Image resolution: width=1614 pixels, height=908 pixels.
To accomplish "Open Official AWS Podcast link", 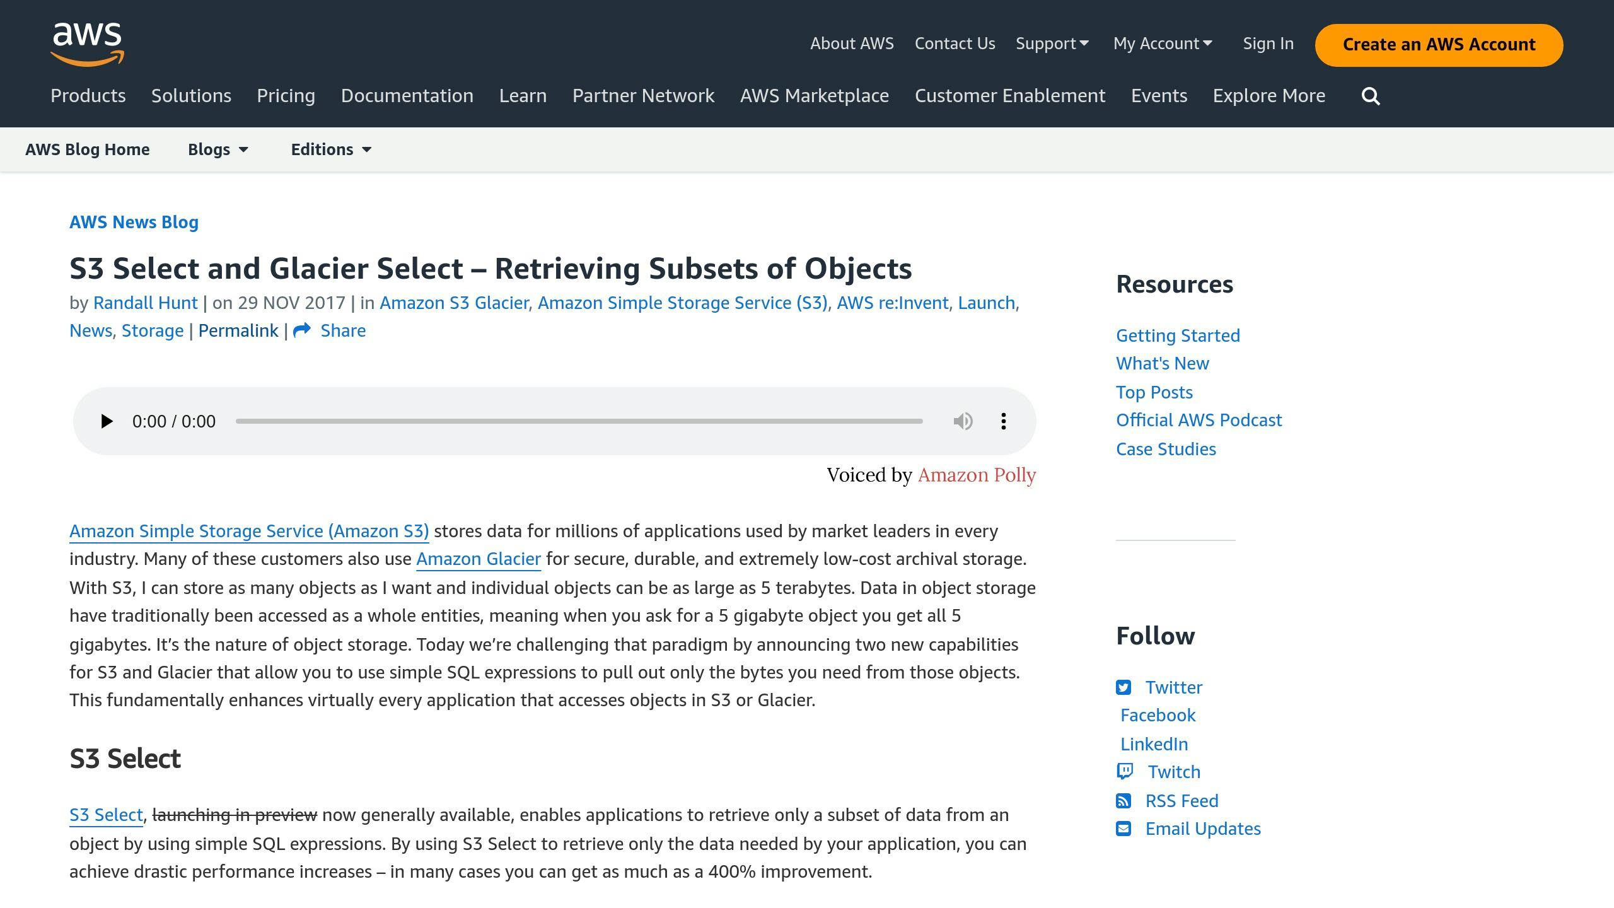I will 1199,420.
